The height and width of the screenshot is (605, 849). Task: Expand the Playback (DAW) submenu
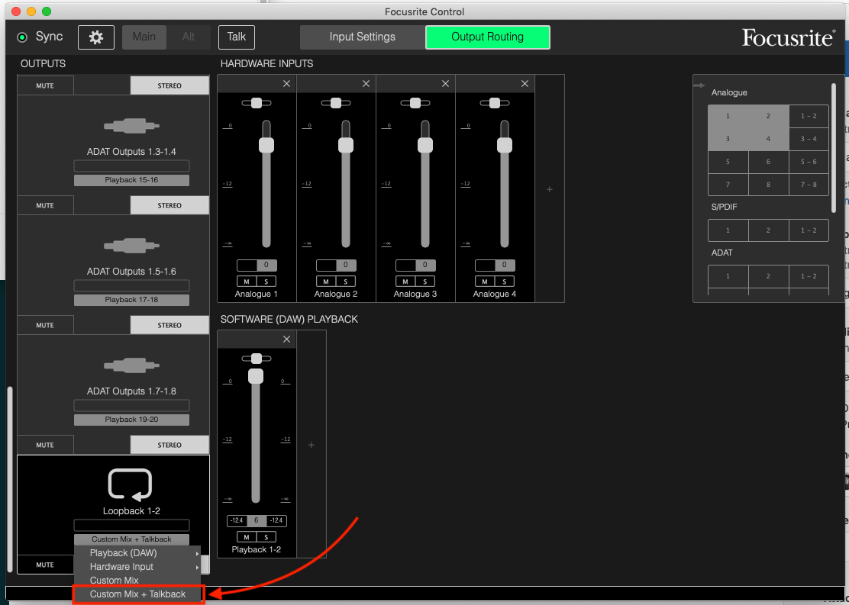pyautogui.click(x=137, y=553)
